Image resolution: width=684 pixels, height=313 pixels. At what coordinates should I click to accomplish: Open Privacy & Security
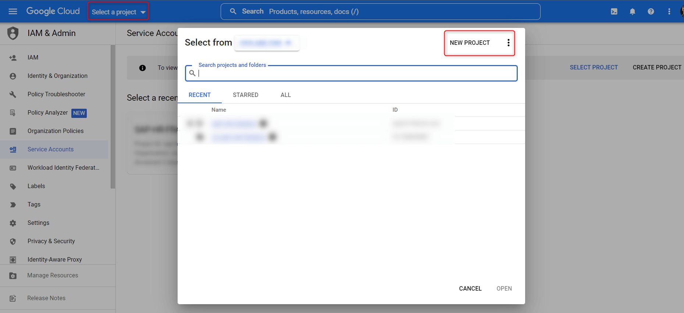(51, 241)
